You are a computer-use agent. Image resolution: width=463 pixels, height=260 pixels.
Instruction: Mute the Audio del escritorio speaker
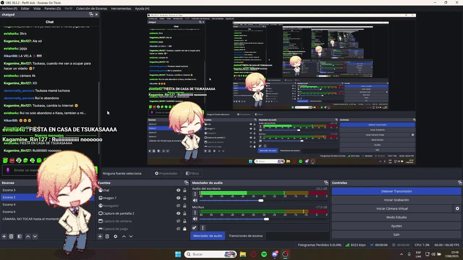pyautogui.click(x=195, y=200)
